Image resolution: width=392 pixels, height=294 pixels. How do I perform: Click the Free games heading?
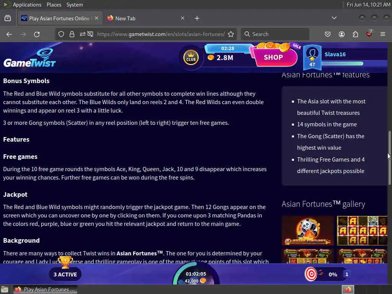[x=20, y=157]
